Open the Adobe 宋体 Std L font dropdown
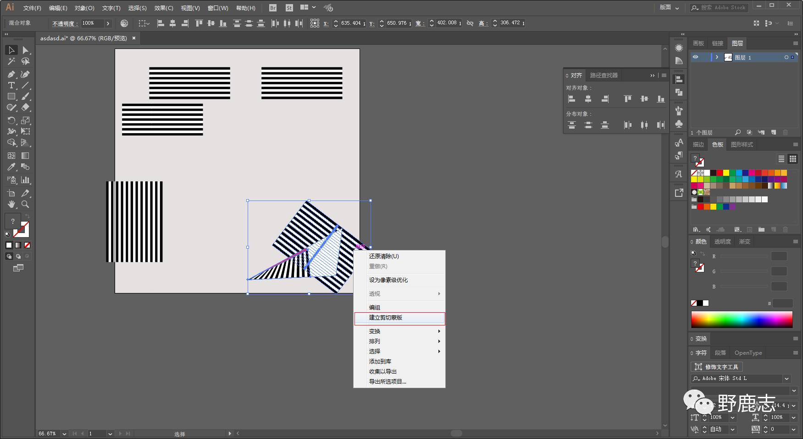The height and width of the screenshot is (439, 803). pyautogui.click(x=787, y=379)
